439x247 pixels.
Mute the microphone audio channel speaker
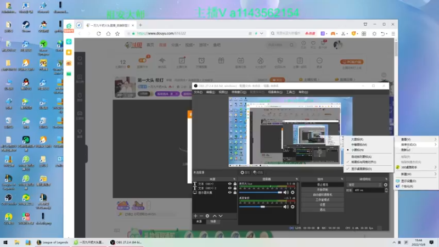click(286, 193)
